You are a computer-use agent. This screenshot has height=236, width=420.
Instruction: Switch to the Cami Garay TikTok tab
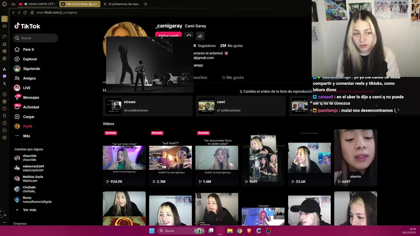tap(80, 4)
